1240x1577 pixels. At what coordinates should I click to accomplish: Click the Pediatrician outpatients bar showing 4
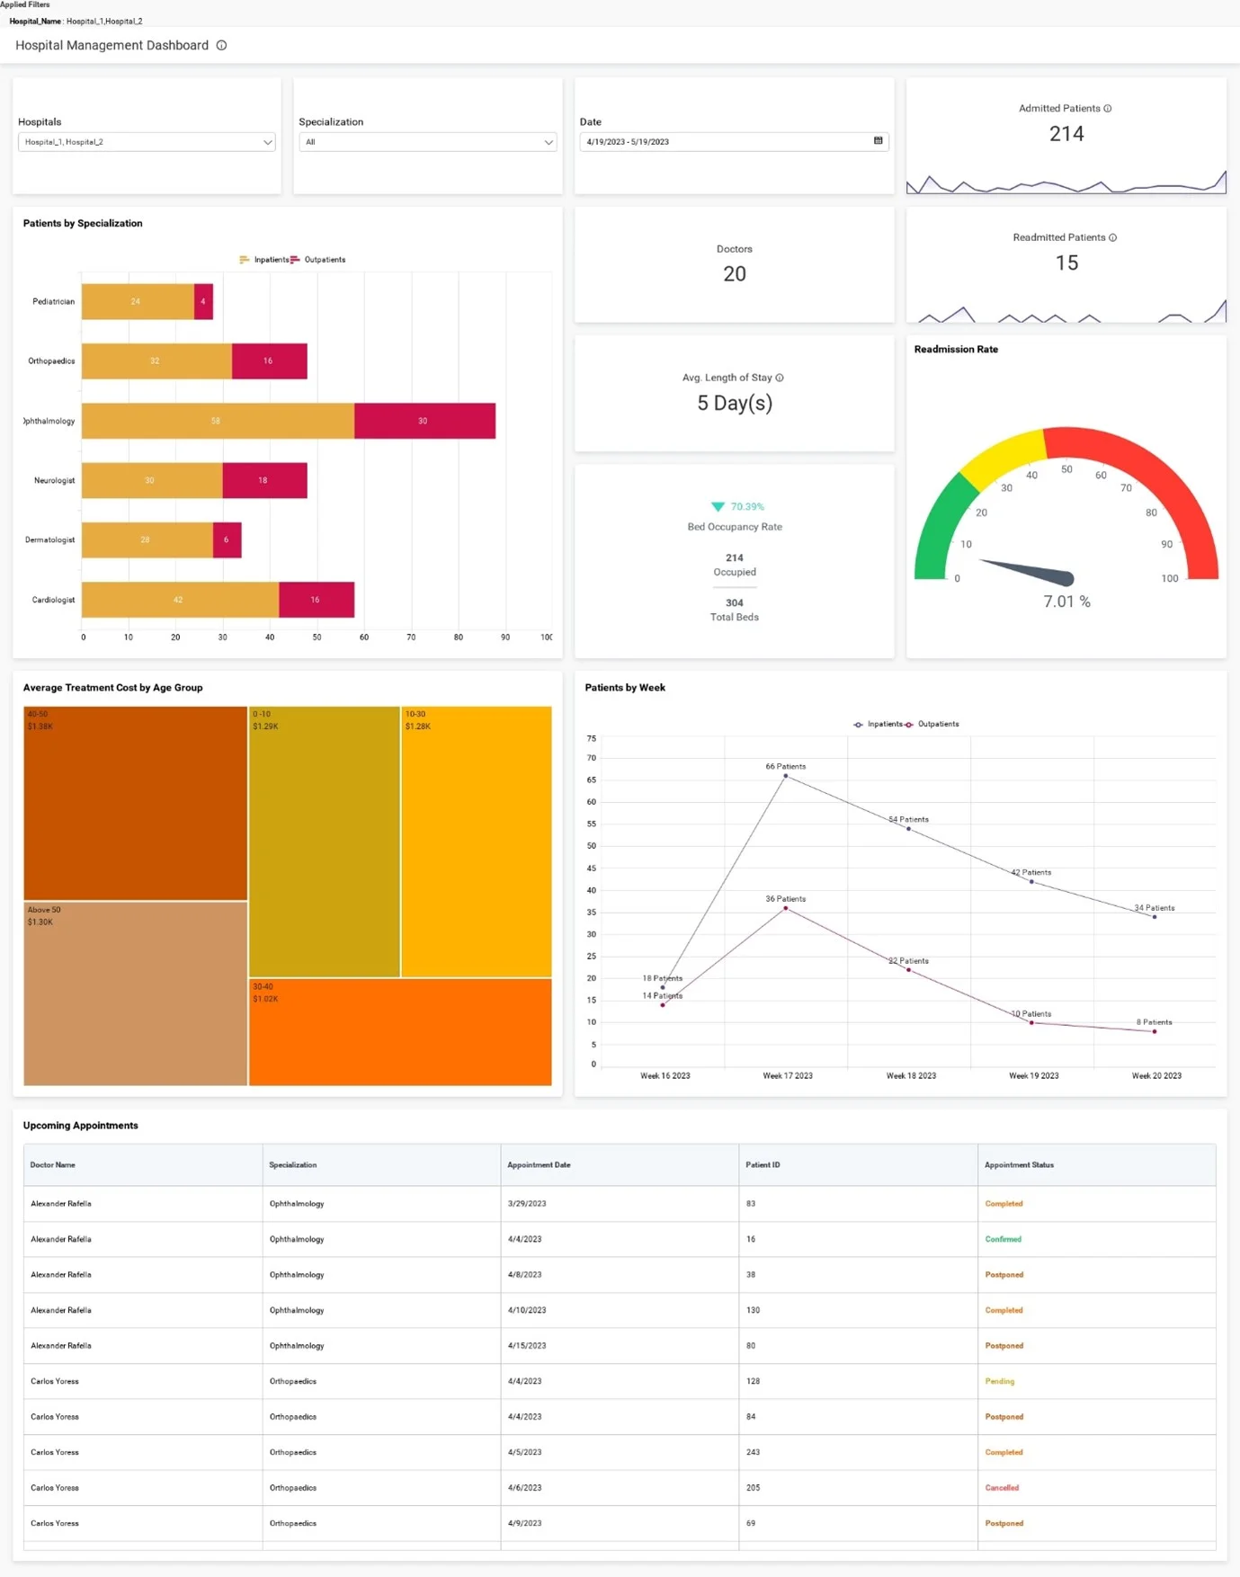click(x=203, y=301)
